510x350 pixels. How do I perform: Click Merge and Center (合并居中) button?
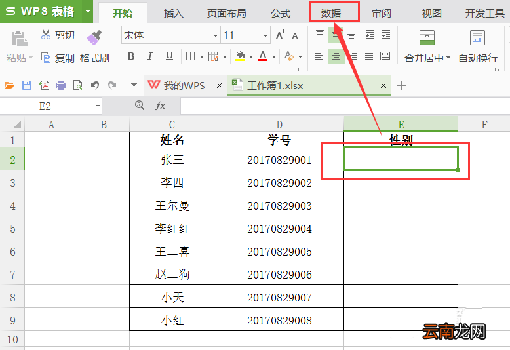click(x=427, y=46)
